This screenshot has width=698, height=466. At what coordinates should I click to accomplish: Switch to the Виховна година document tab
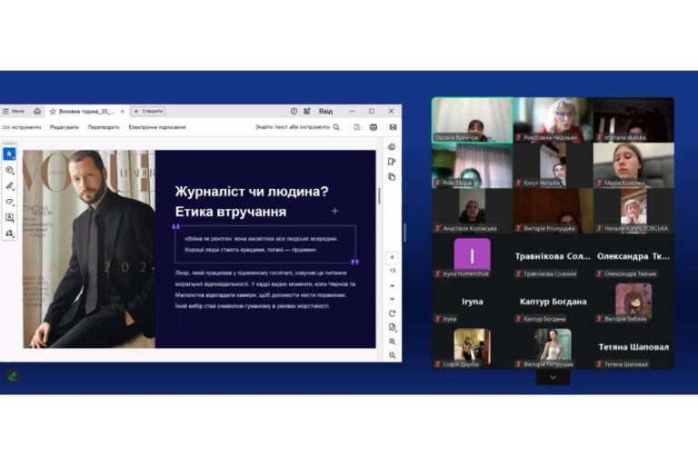[87, 111]
